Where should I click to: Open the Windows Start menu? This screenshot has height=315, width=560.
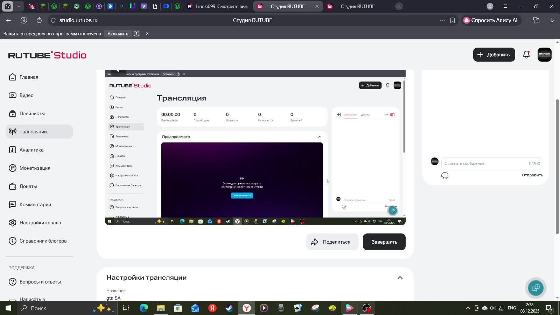[8, 308]
